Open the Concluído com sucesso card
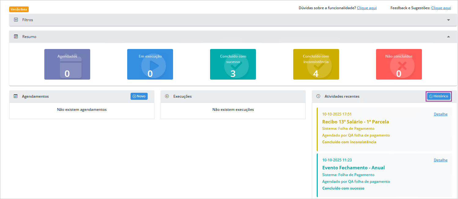 coord(233,64)
